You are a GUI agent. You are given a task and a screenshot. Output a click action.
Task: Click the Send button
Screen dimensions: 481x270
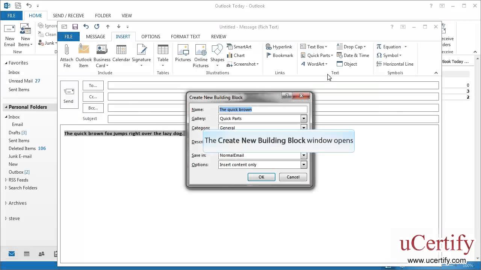click(x=69, y=95)
